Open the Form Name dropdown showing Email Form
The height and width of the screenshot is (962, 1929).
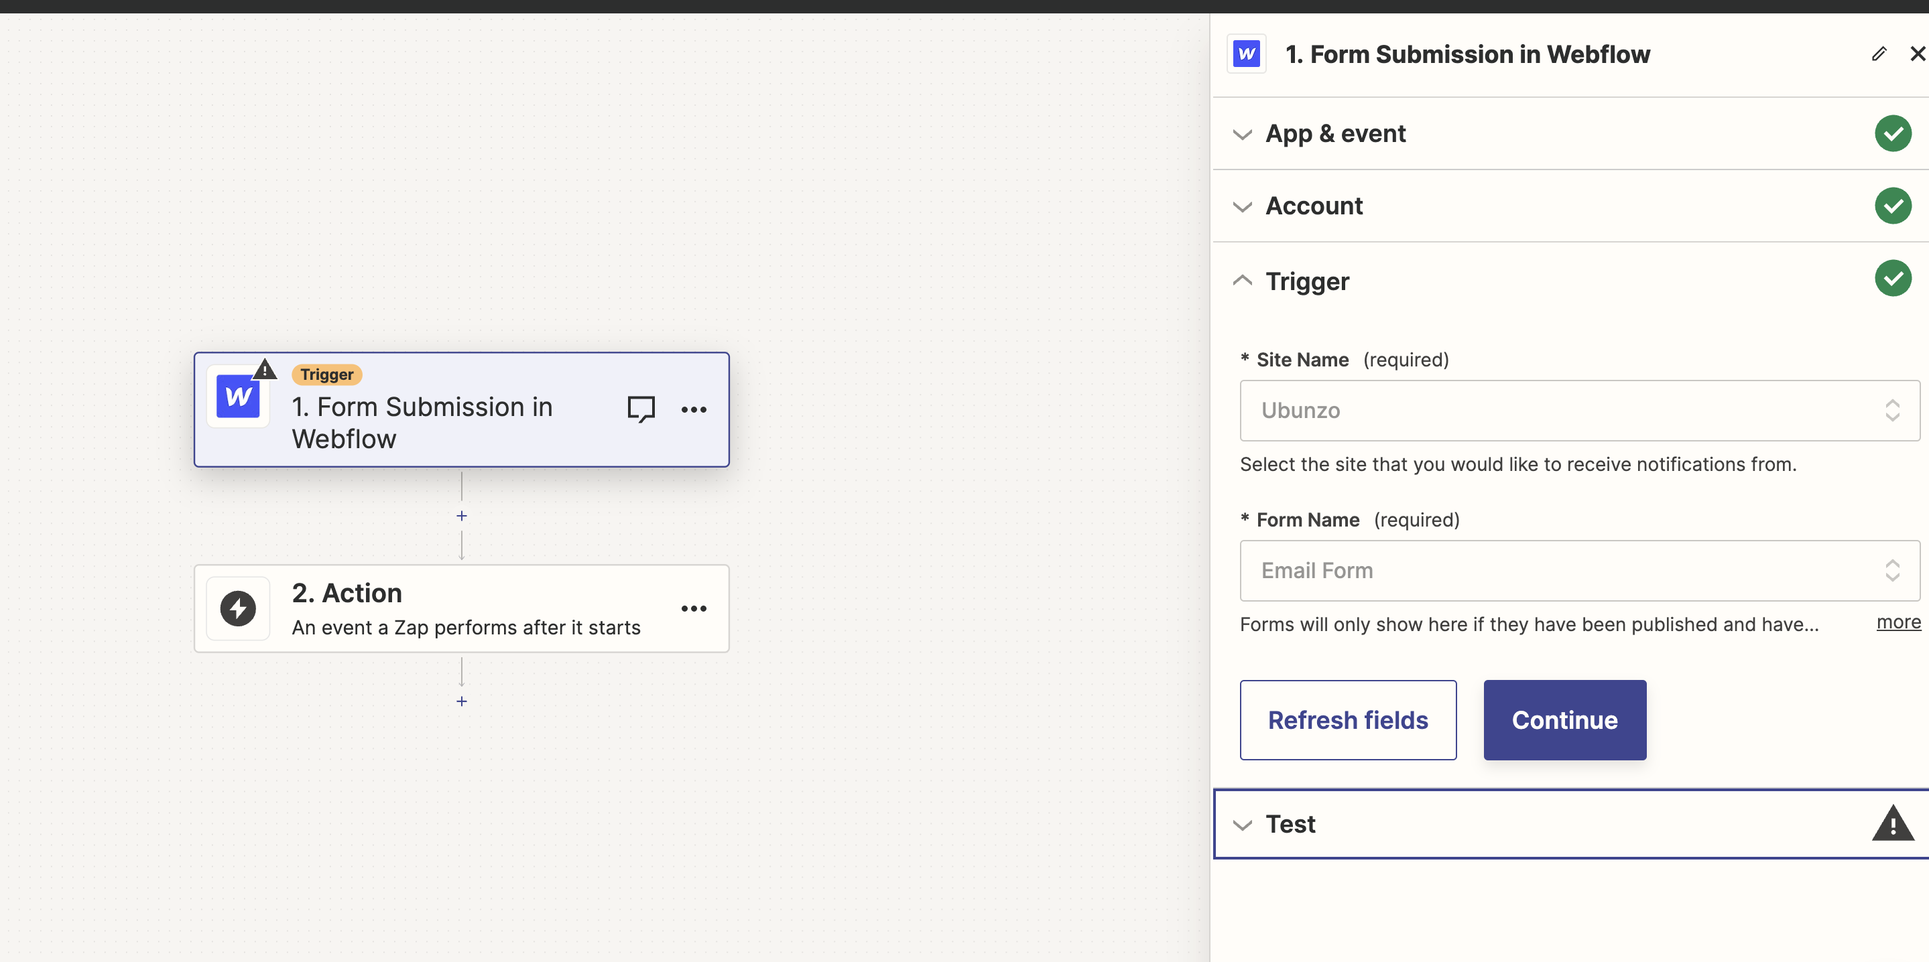click(x=1580, y=571)
